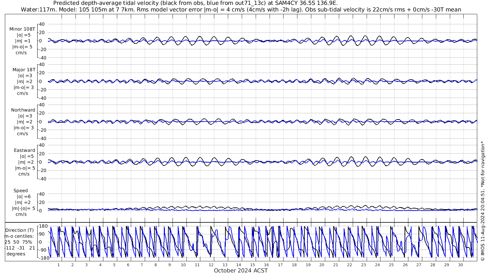Click day '20' tick on time axis
This screenshot has width=487, height=278.
pyautogui.click(x=322, y=265)
